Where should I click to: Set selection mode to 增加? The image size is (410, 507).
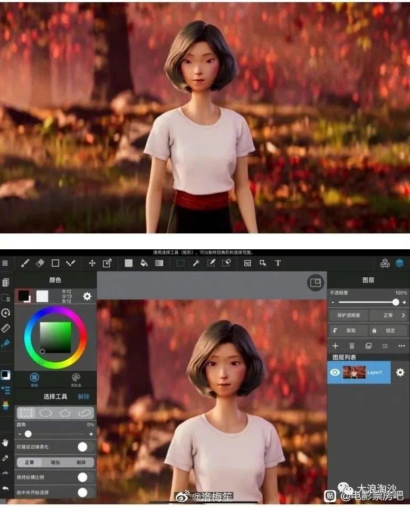(55, 463)
